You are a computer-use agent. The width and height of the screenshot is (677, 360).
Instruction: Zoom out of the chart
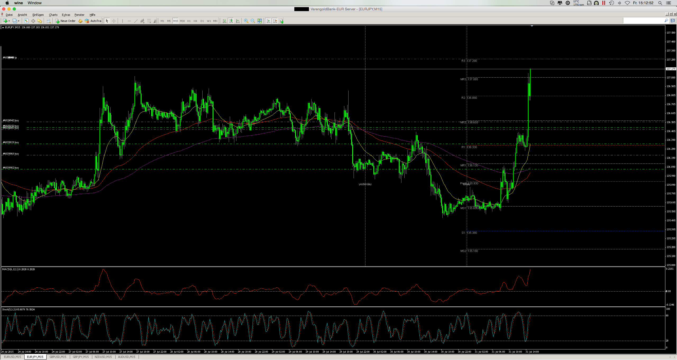point(252,21)
